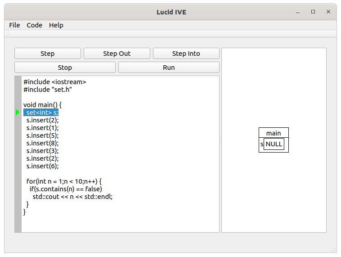Click the splitter handle between code and stack
The image size is (341, 257).
(220, 141)
